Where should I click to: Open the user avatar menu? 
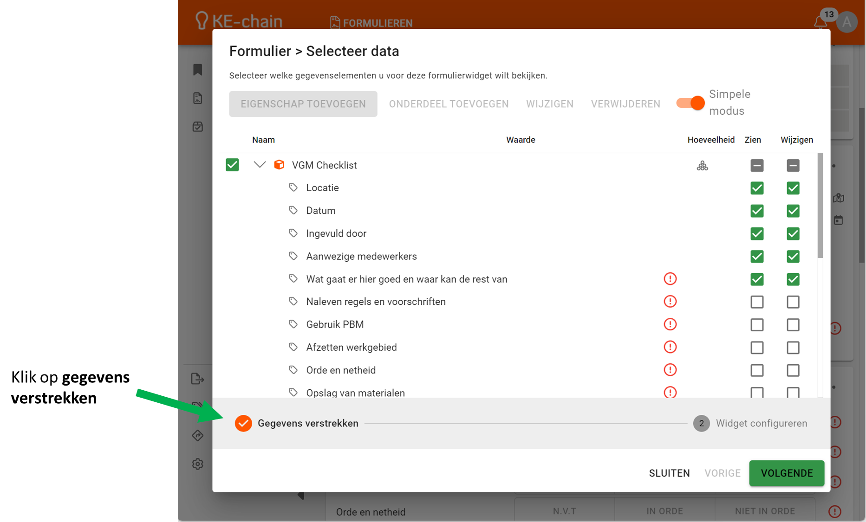(x=847, y=22)
